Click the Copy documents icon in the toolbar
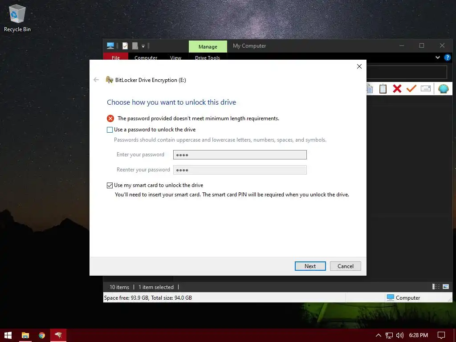Screen dimensions: 456x342 click(x=370, y=89)
